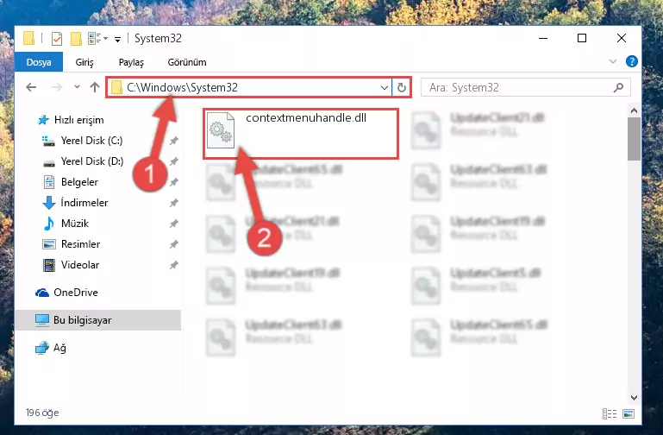Click the vertical scrollbar thumb
The image size is (663, 435).
pos(634,139)
